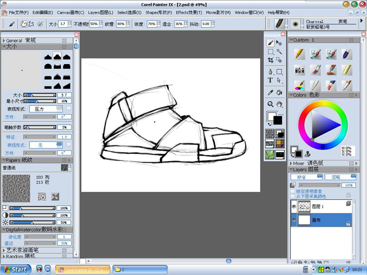Select the Layer Adjuster tool

279,43
